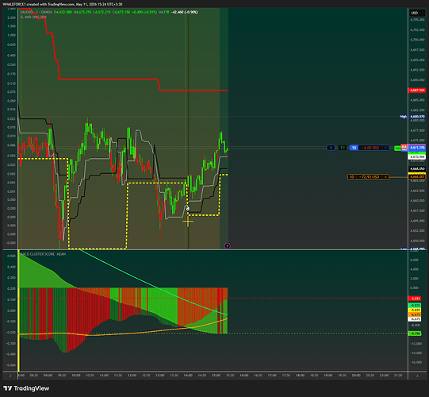Click the blue percent icon on position line

coord(331,148)
